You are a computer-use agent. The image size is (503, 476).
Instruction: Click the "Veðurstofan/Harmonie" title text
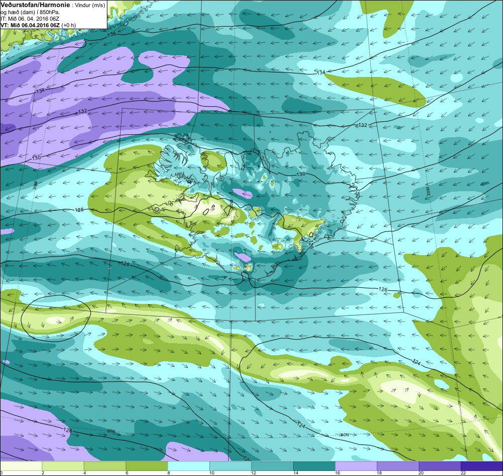34,5
